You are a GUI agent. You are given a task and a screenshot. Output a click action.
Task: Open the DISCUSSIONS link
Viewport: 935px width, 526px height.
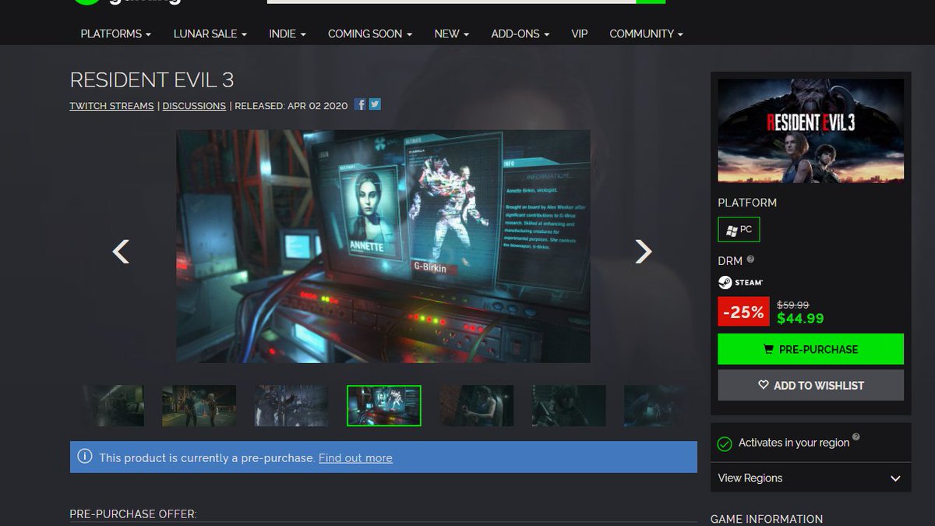[x=194, y=106]
